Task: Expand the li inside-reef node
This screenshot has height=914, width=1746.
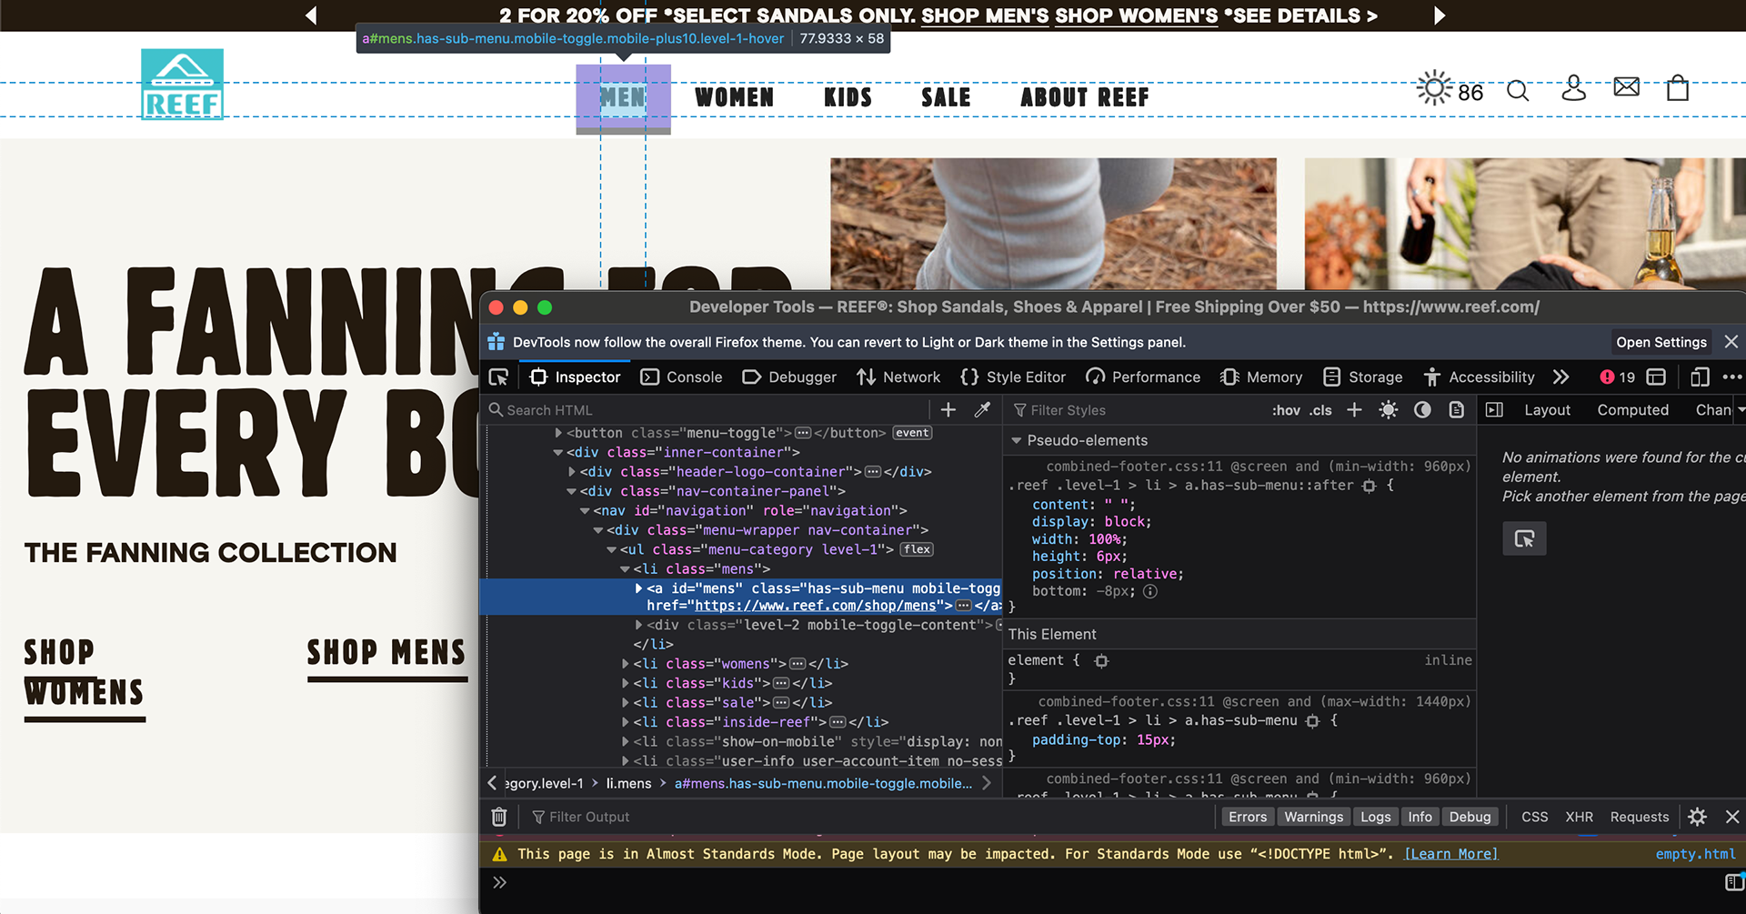Action: (626, 722)
